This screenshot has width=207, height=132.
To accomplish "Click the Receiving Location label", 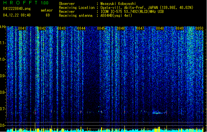I will (x=77, y=8).
